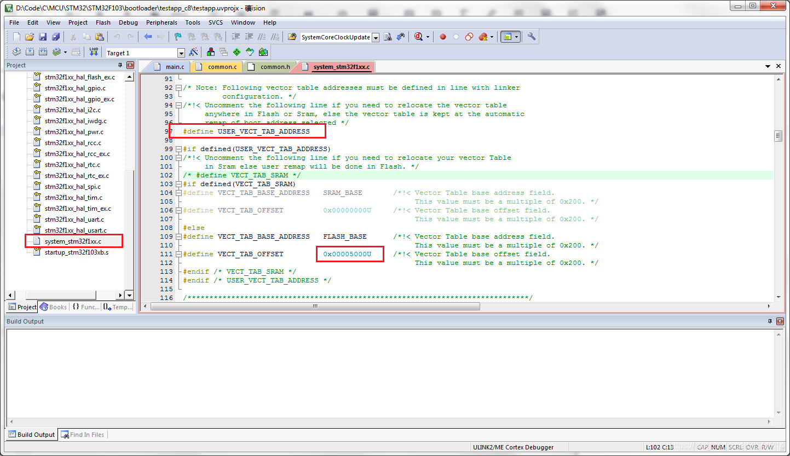Open the SystemCoreClockUpdate search dropdown
Image resolution: width=790 pixels, height=456 pixels.
[x=376, y=37]
